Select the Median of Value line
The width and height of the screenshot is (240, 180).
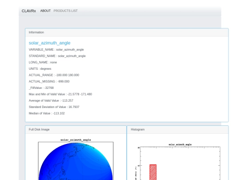pos(47,113)
